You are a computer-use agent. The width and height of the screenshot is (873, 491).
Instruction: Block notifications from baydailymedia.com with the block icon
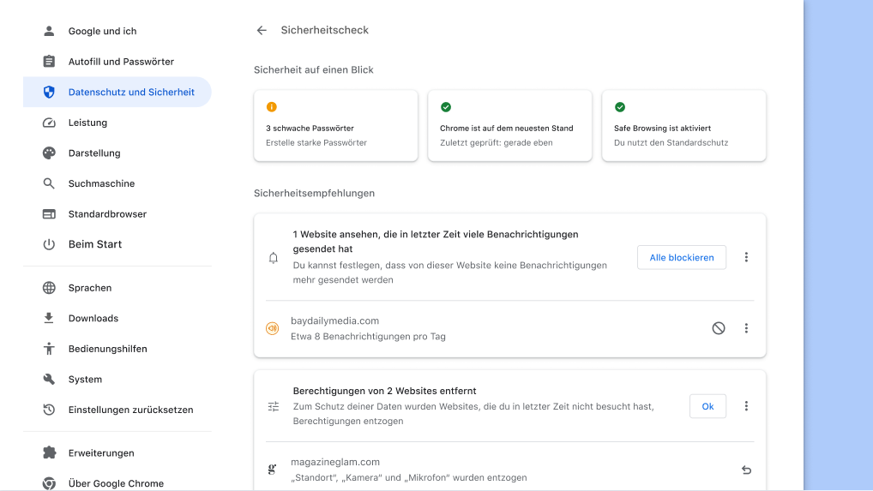[x=719, y=328]
